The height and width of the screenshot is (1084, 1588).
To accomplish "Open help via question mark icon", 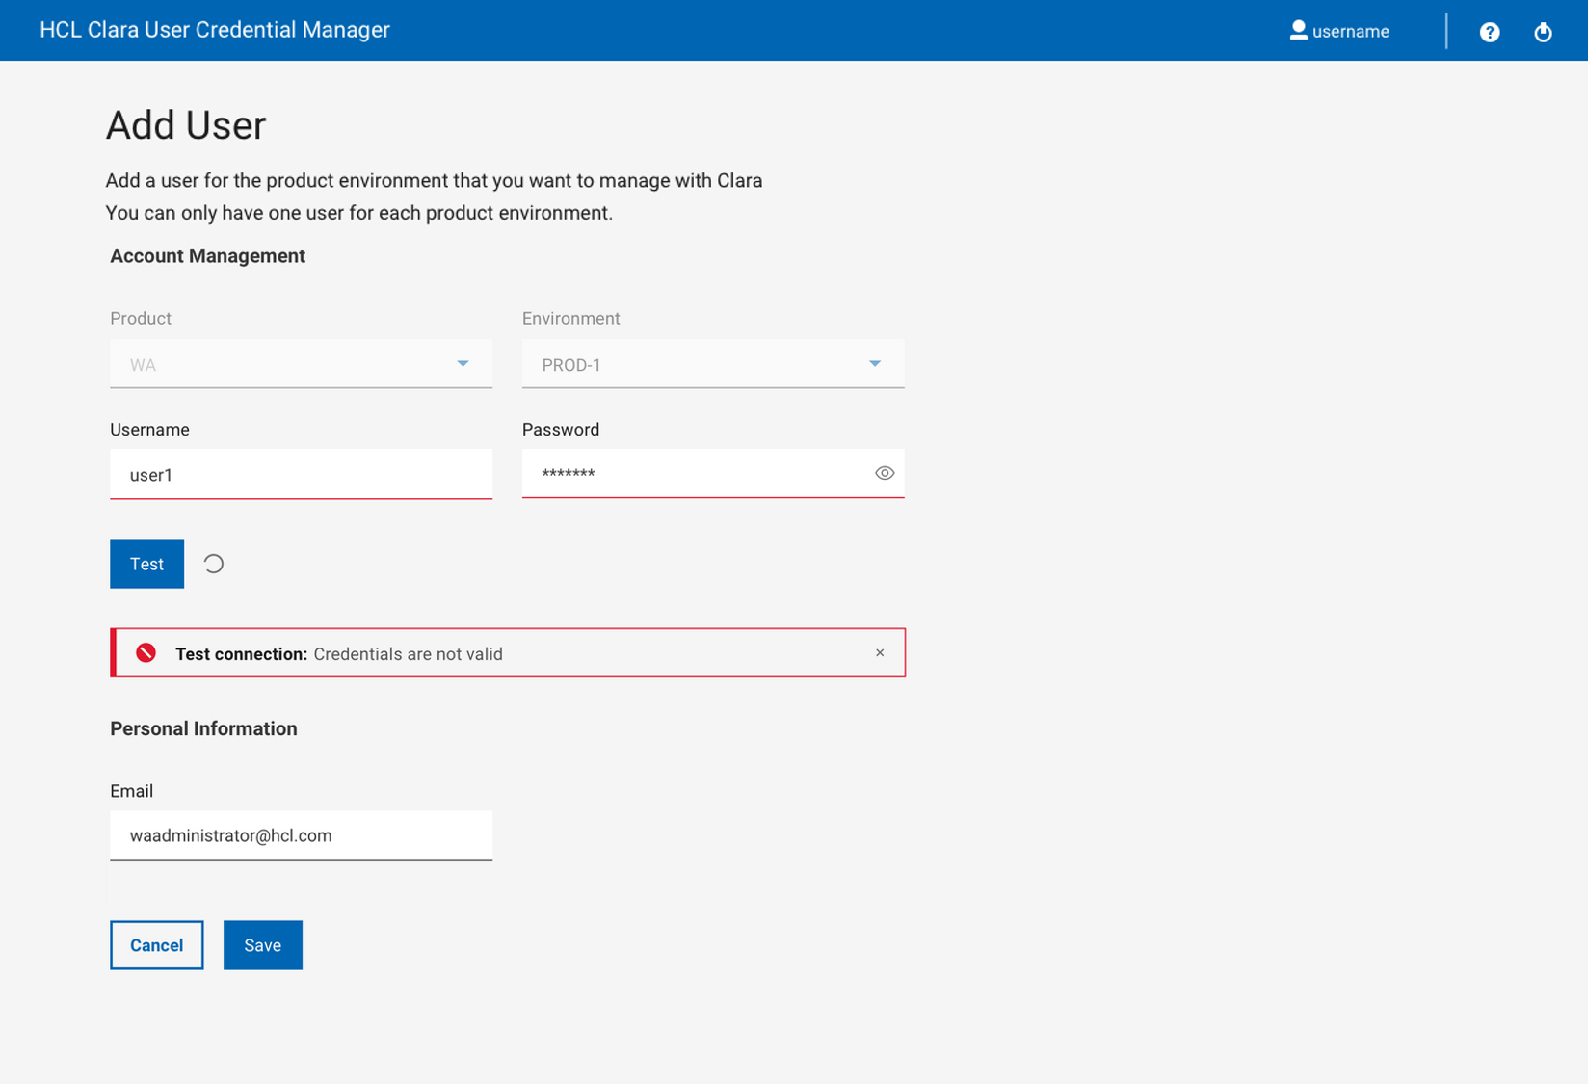I will click(1490, 32).
